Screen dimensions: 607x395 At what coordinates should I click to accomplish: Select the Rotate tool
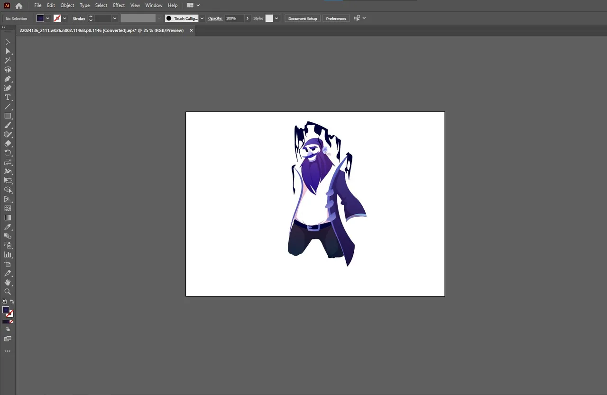tap(8, 153)
